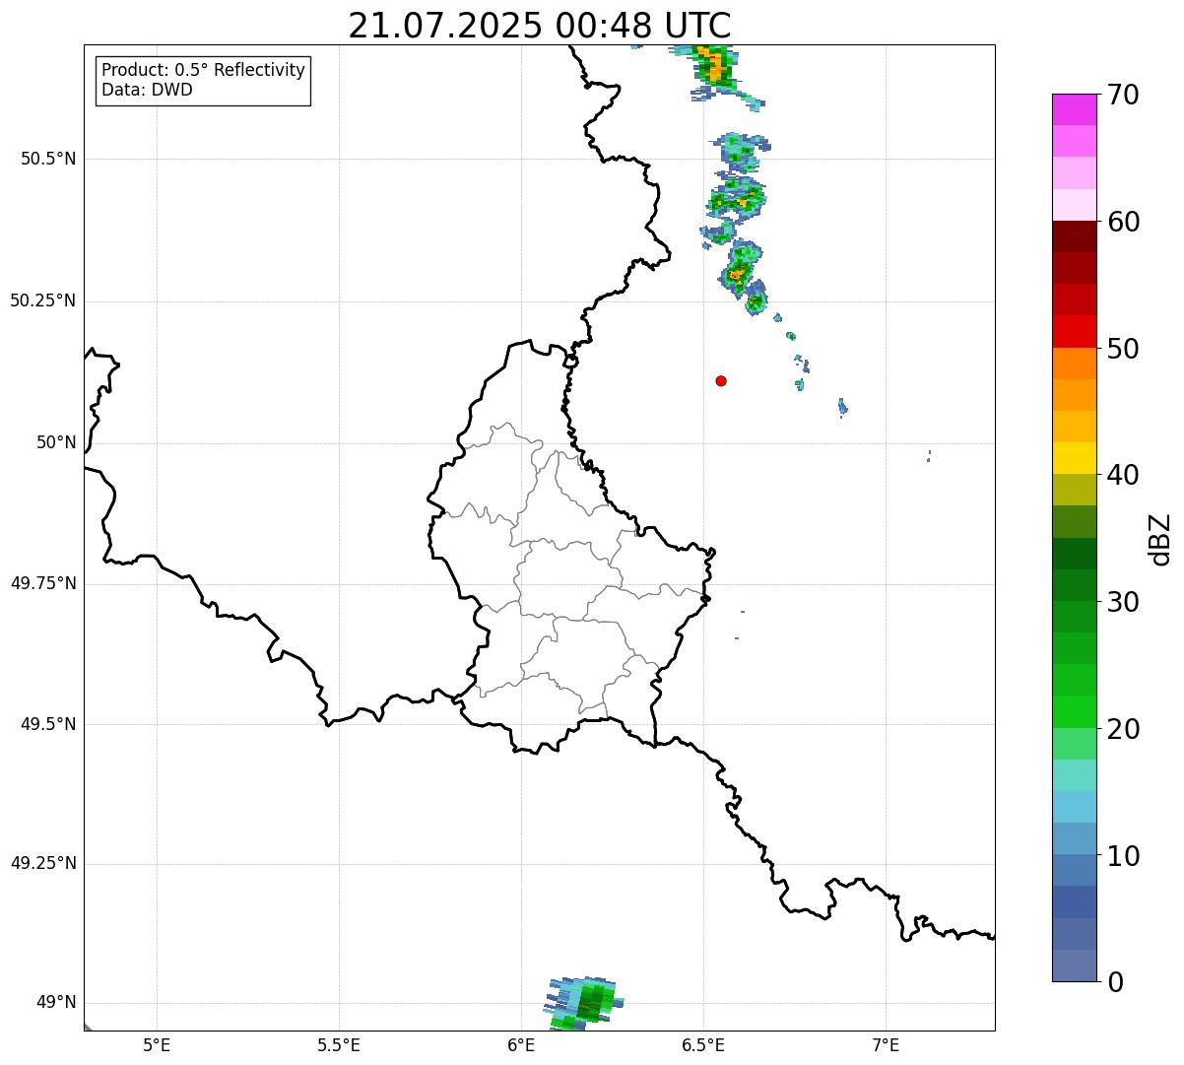
Task: Click the latitude label 49.75°N
Action: [42, 583]
